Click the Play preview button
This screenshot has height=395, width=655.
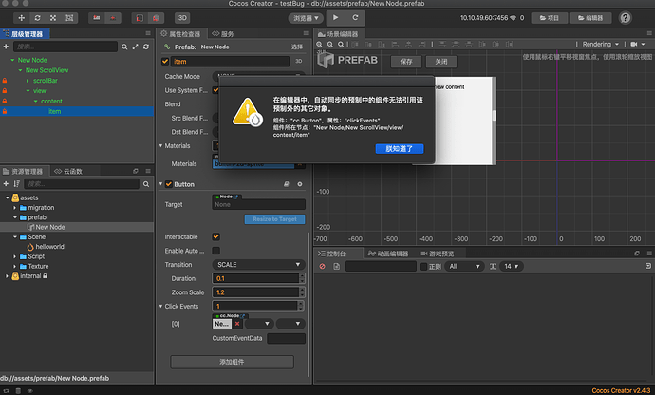335,17
